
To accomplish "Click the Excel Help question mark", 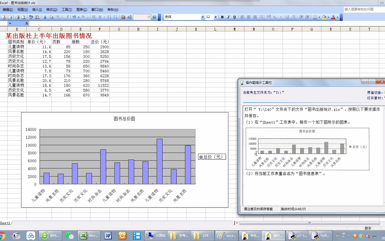I will click(154, 17).
